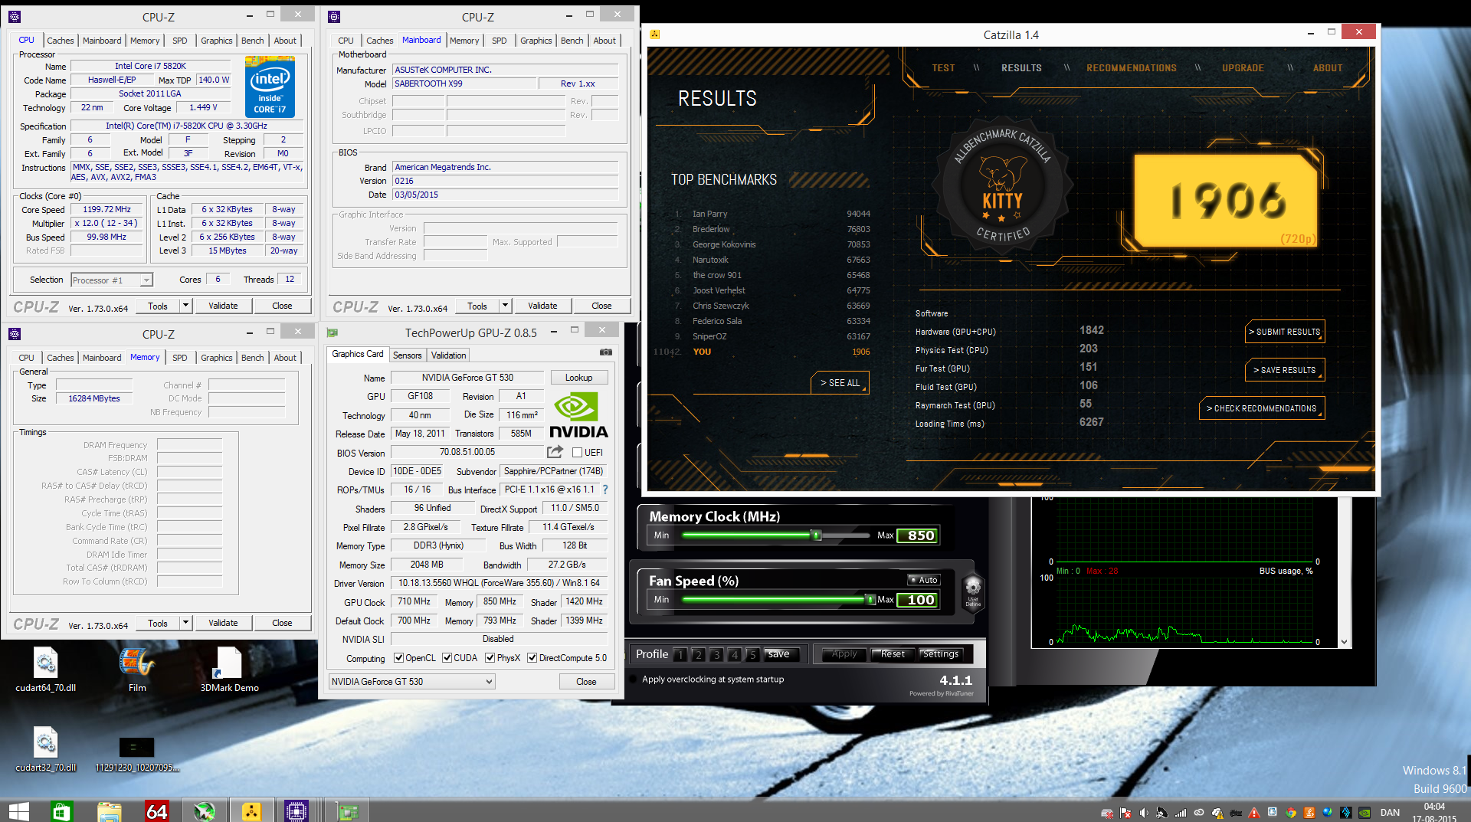Image resolution: width=1471 pixels, height=822 pixels.
Task: Click CHECK RECOMMENDATIONS in Catzilla
Action: (x=1262, y=408)
